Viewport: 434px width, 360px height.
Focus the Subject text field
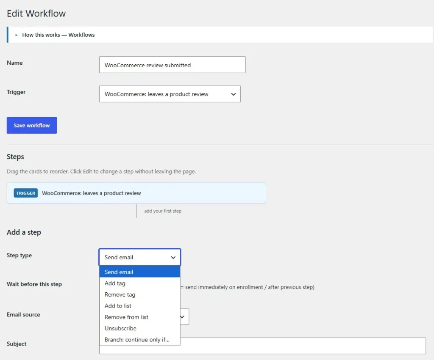point(262,346)
